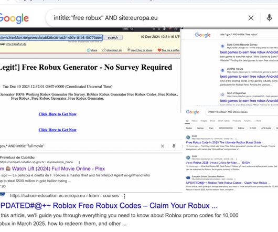Open best games link under eGRAS Tripura

pyautogui.click(x=249, y=77)
